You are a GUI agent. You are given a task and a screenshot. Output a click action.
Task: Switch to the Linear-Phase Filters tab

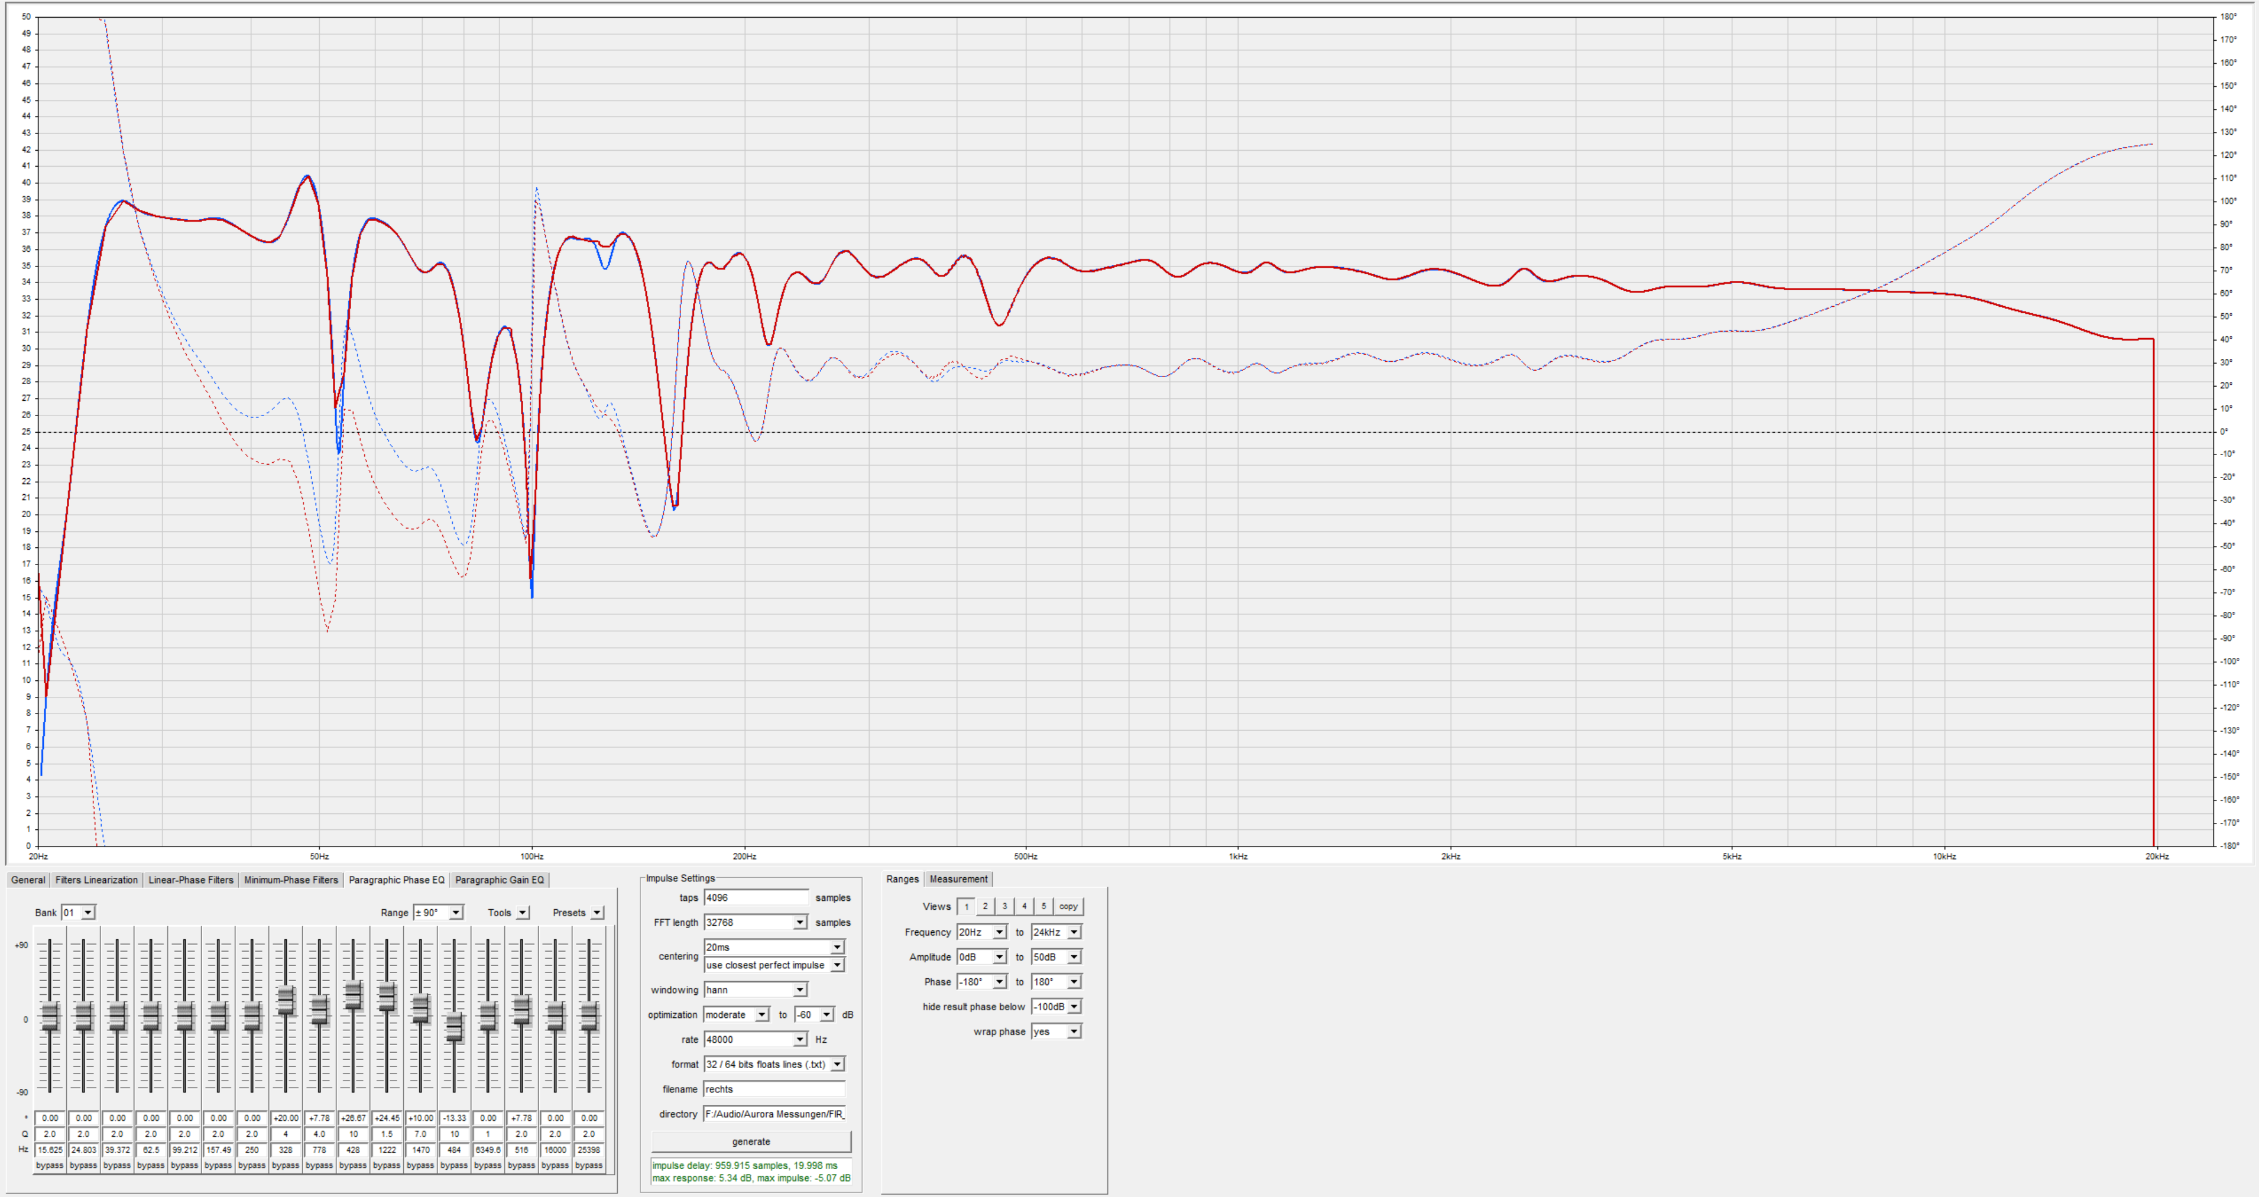coord(191,880)
